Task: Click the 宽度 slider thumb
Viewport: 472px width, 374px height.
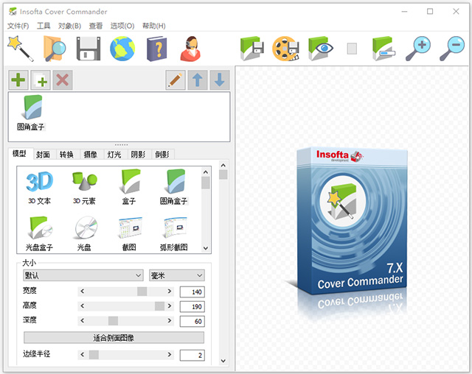Action: (x=142, y=291)
